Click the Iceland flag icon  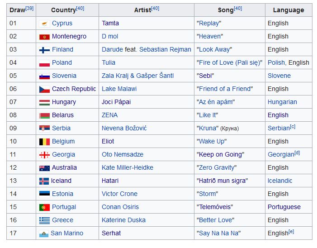44,181
